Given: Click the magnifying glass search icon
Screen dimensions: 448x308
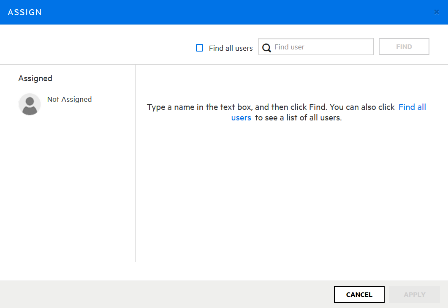Looking at the screenshot, I should pos(266,48).
